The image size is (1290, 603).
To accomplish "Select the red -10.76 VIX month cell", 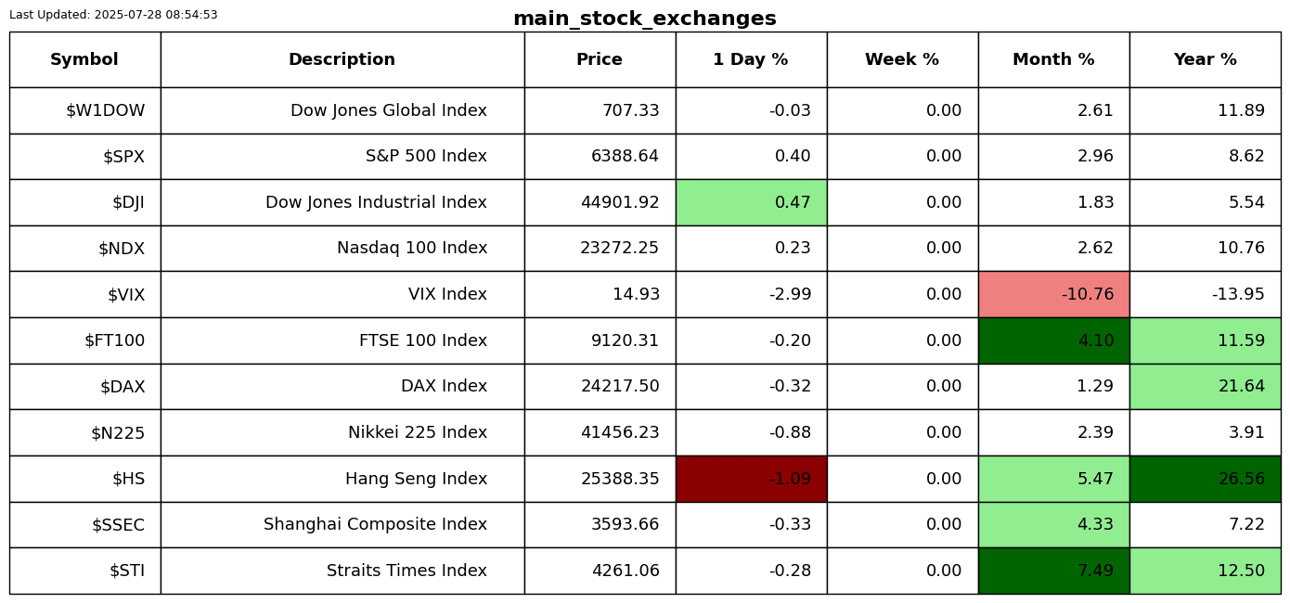I will 1053,294.
